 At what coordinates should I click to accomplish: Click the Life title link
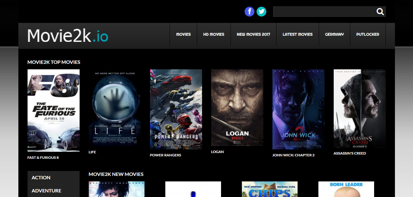click(x=92, y=152)
